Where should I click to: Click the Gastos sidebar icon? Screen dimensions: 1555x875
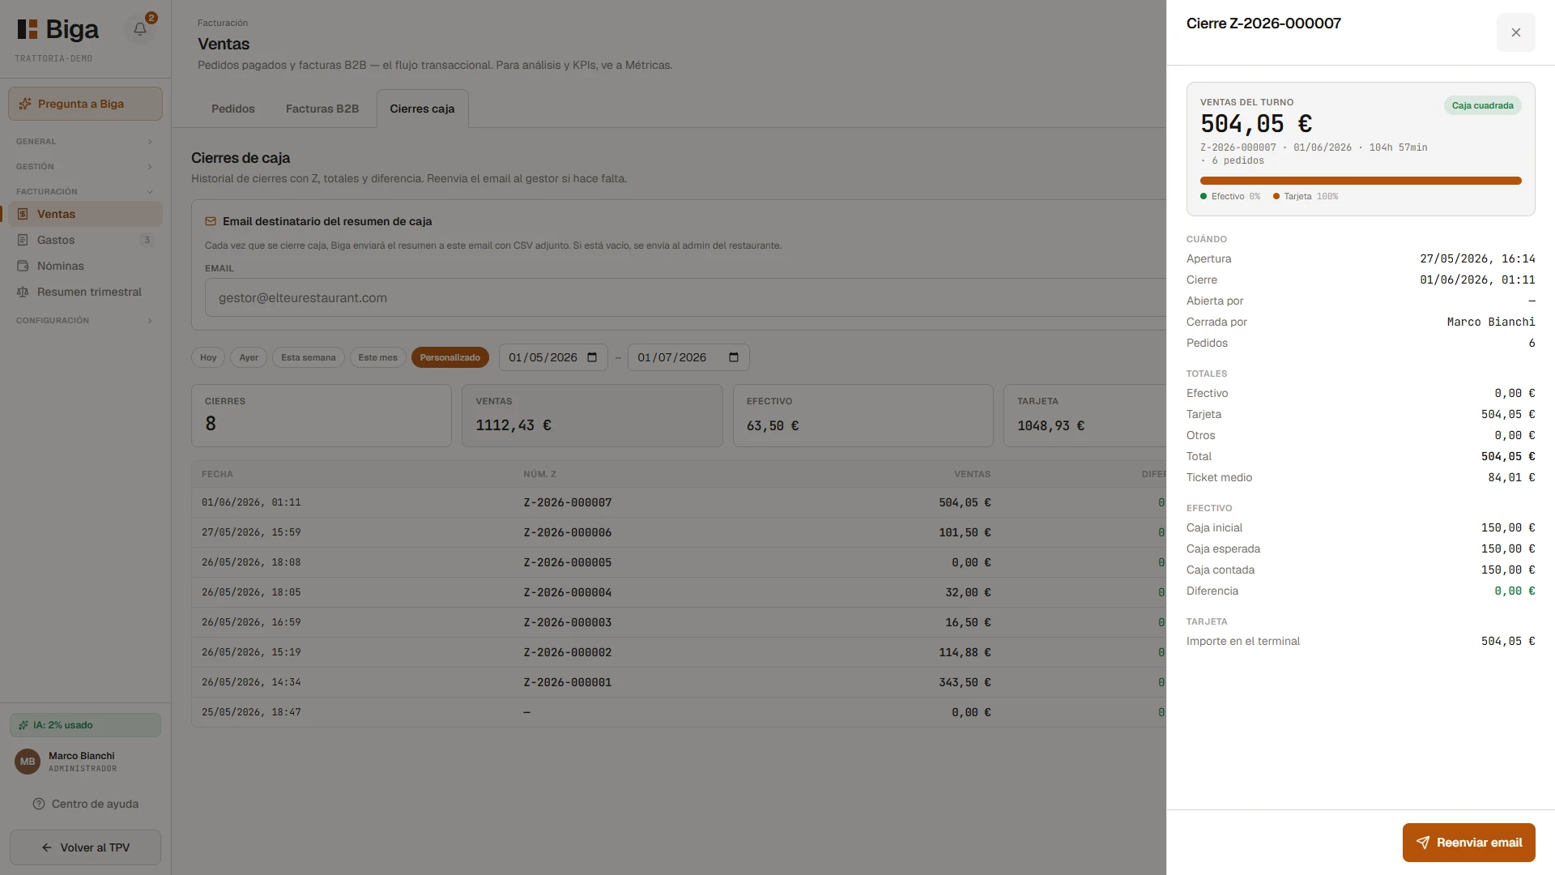pos(23,240)
